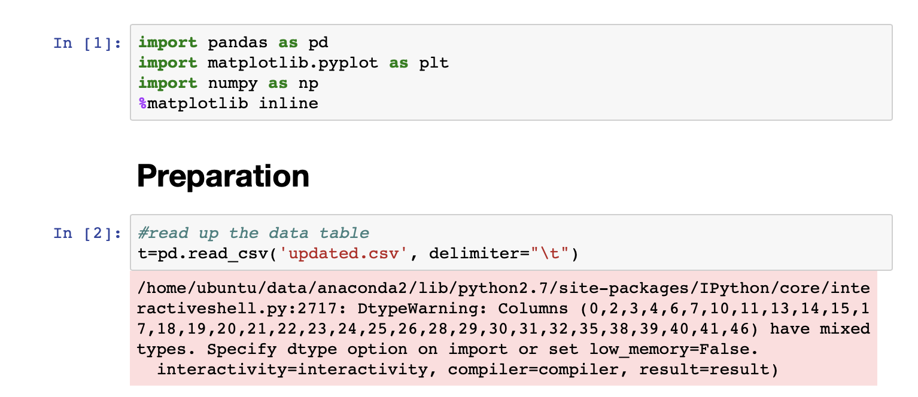Select the In [1] cell prompt
Screen dimensions: 918x397
tap(87, 43)
